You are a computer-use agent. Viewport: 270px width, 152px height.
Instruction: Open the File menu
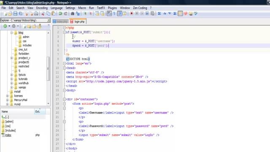[x=3, y=8]
